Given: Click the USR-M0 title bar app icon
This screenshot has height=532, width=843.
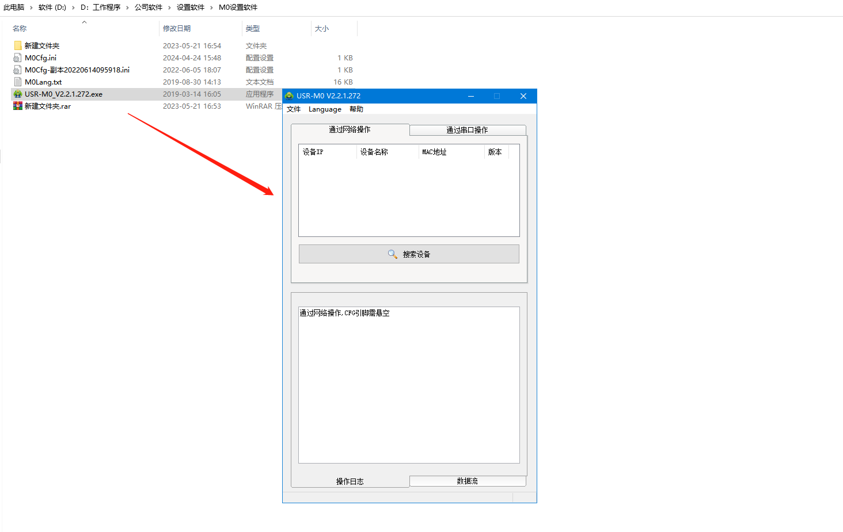Looking at the screenshot, I should [x=289, y=96].
